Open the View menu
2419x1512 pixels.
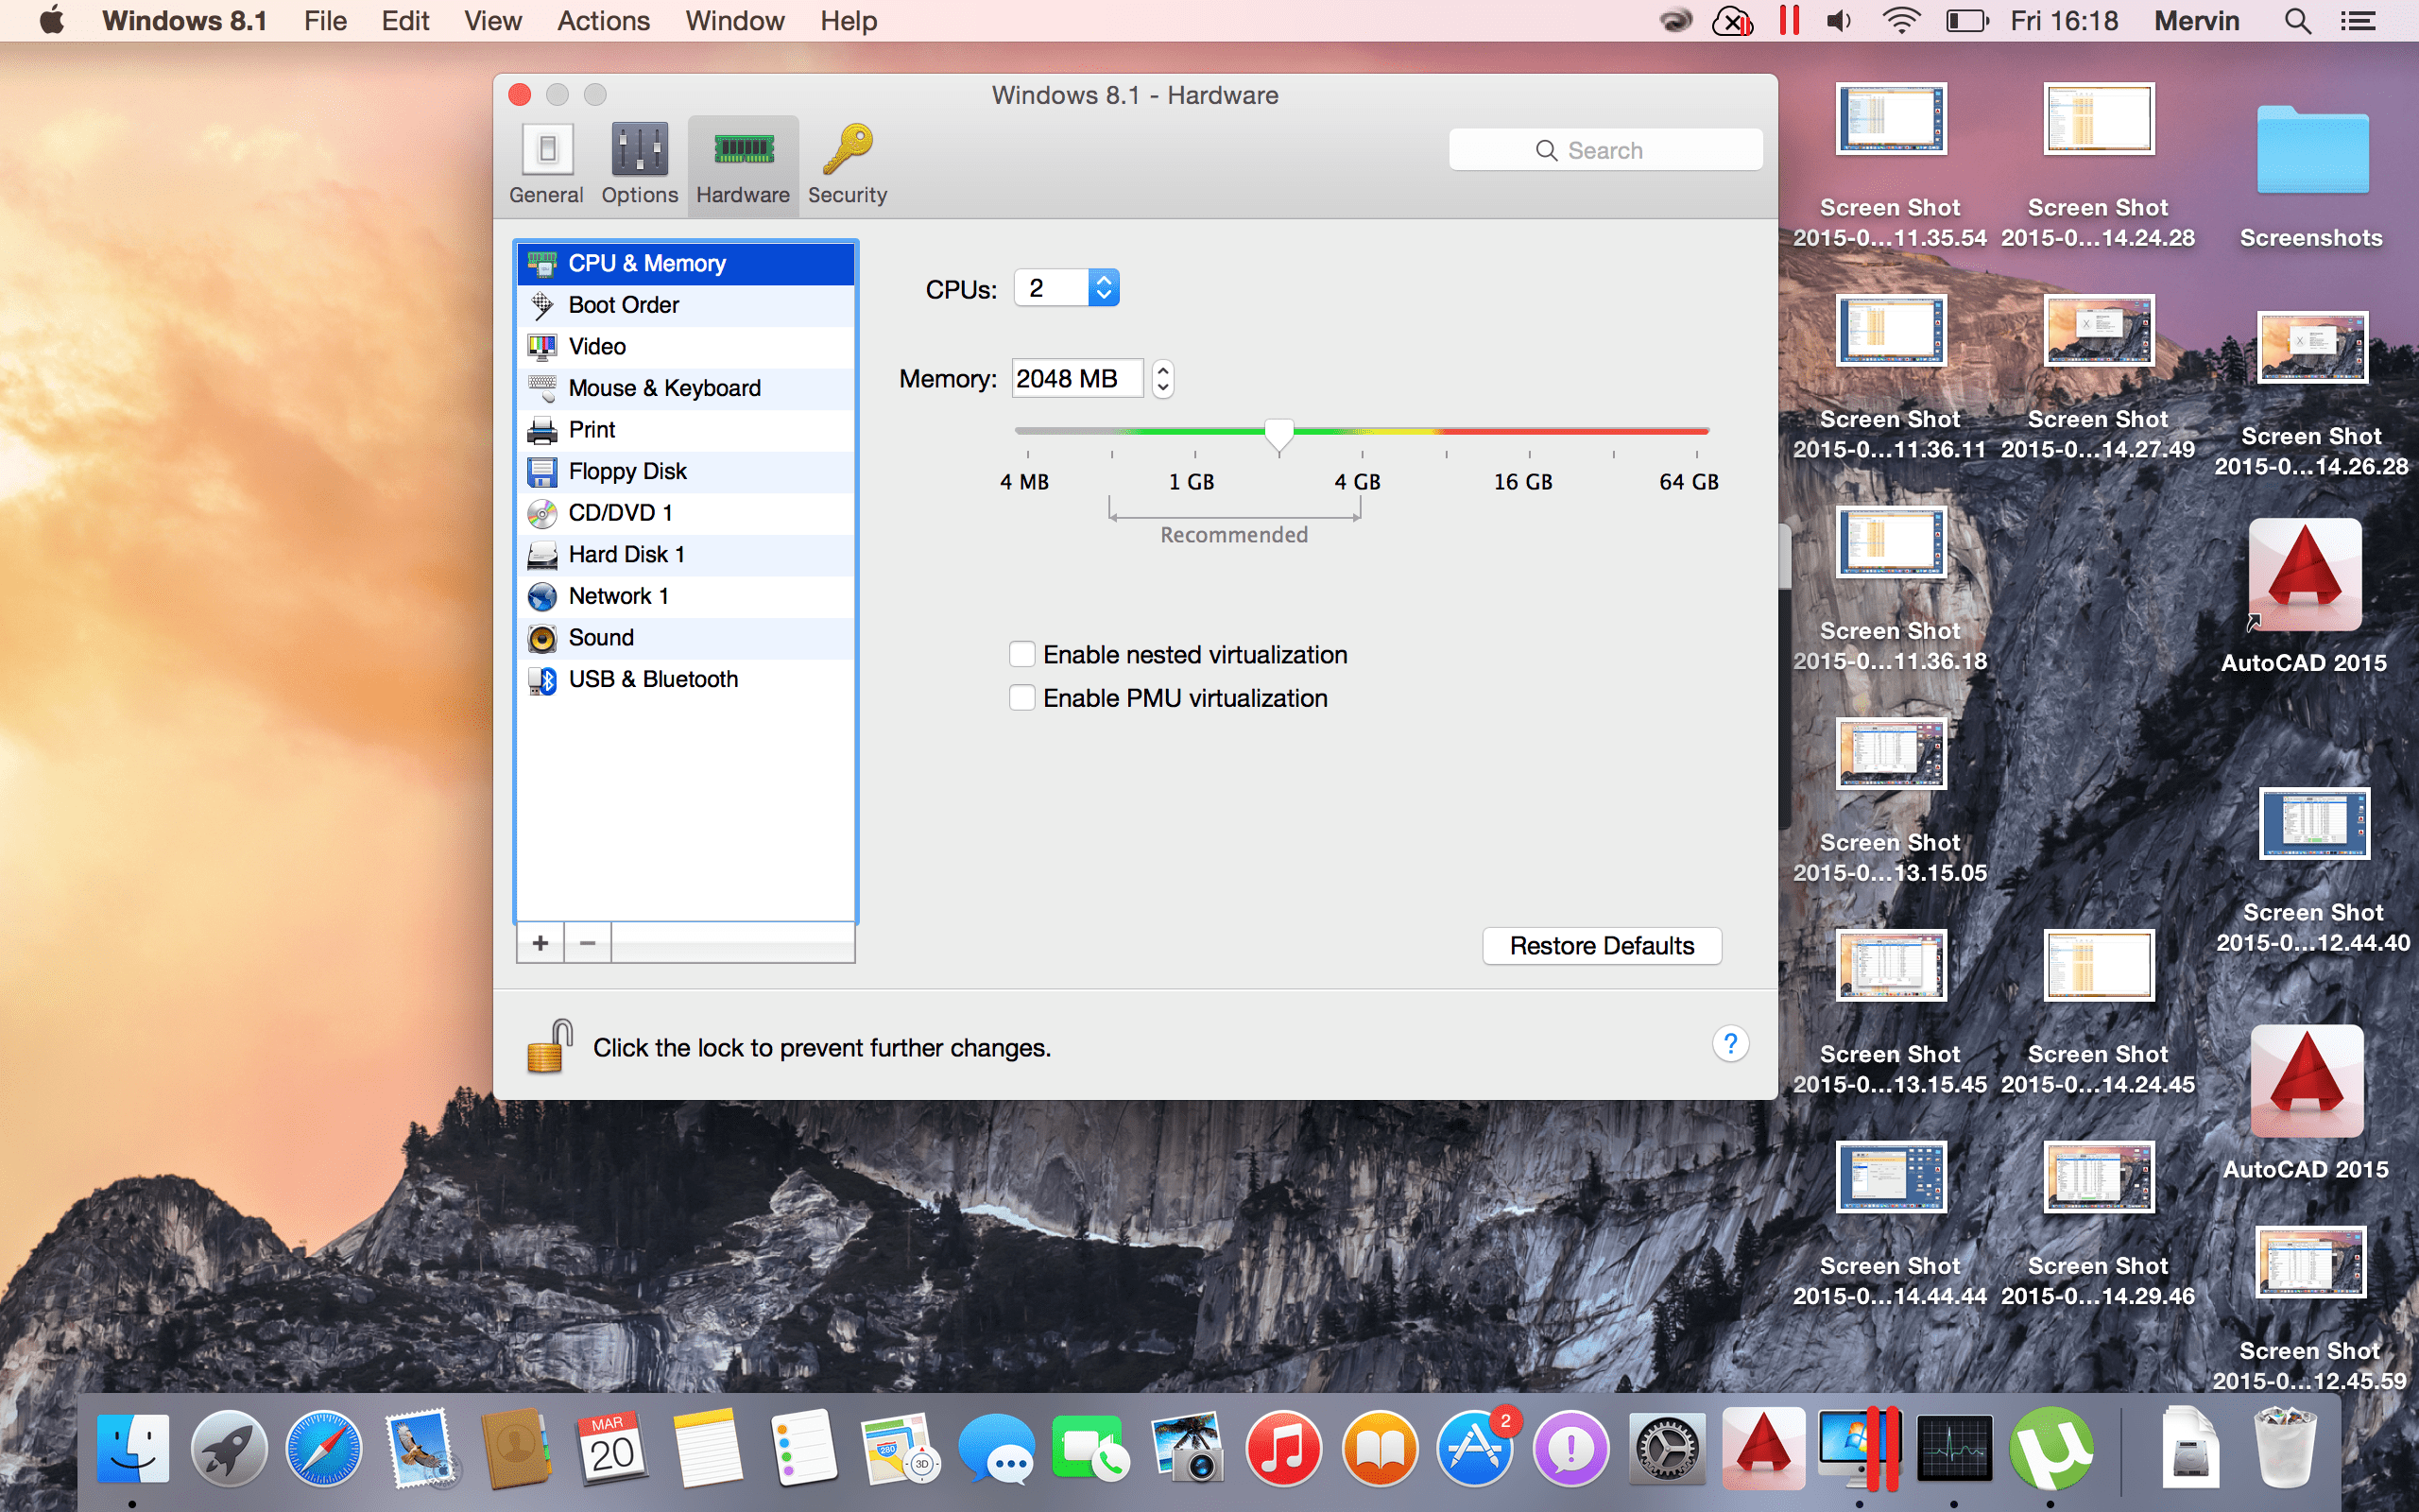click(x=493, y=21)
